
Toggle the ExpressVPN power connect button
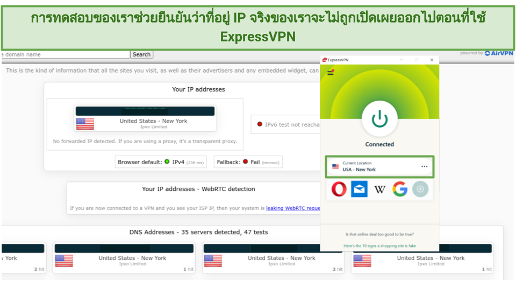(379, 119)
